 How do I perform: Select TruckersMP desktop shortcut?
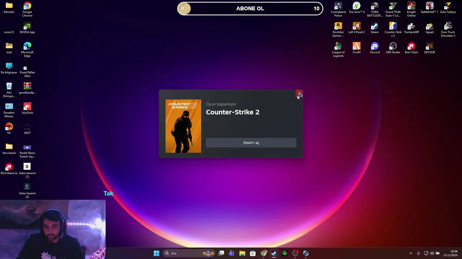pyautogui.click(x=411, y=28)
